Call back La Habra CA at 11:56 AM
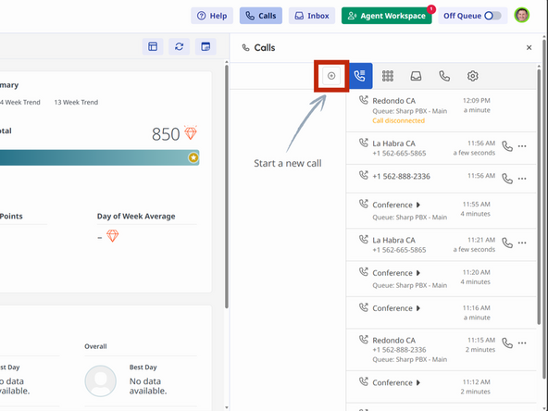548x411 pixels. pyautogui.click(x=507, y=146)
